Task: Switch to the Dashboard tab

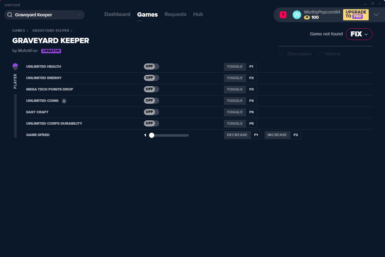Action: [x=117, y=14]
